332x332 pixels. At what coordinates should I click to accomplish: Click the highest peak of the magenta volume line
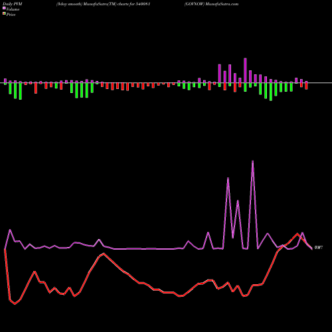pyautogui.click(x=253, y=161)
